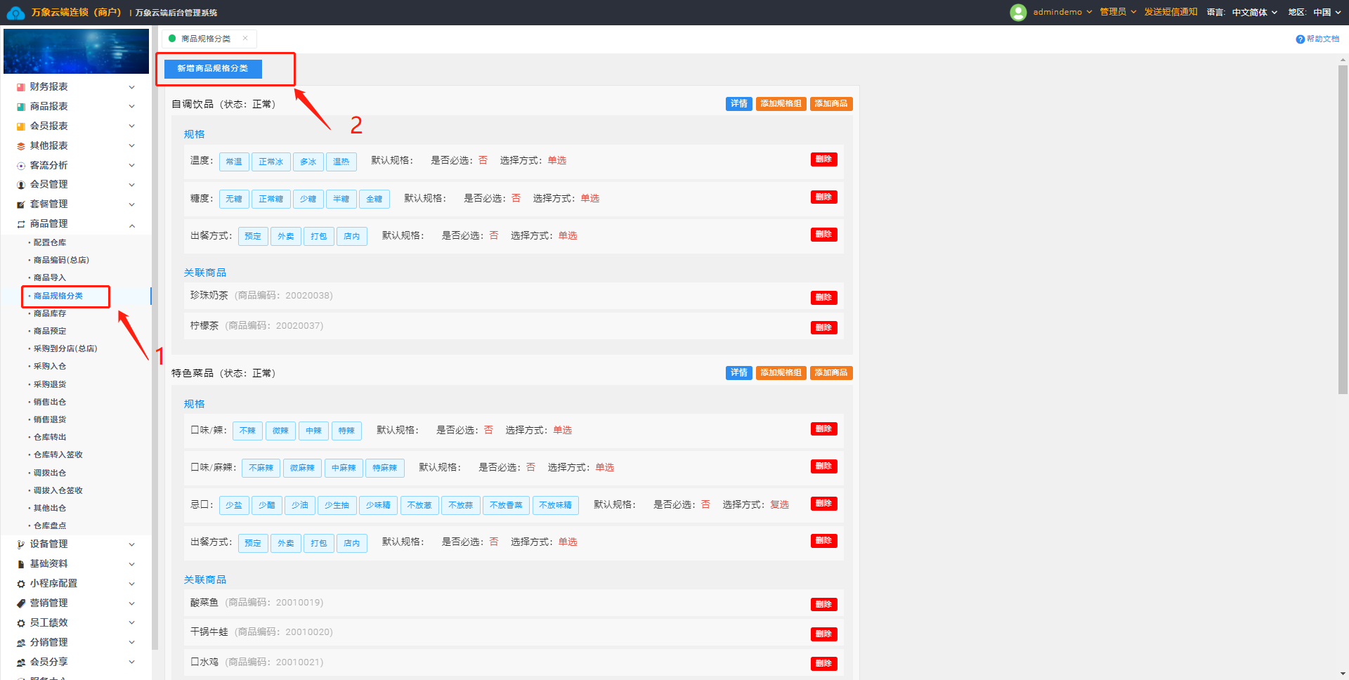Click the 微辣 spiciness tag
The image size is (1349, 680).
[280, 431]
